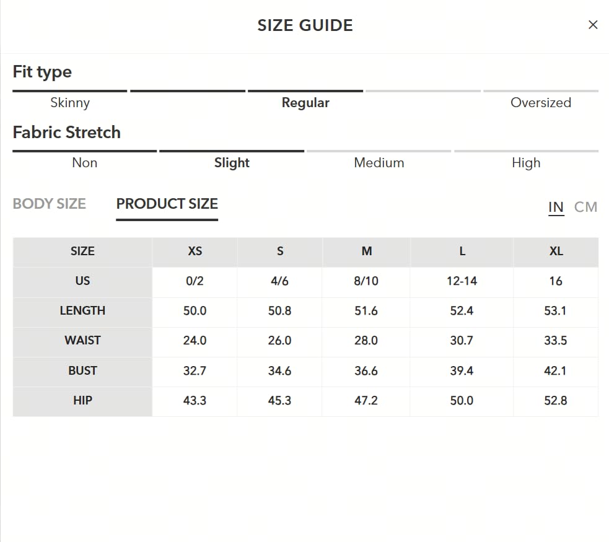Click the XL size column header
This screenshot has width=609, height=542.
point(556,251)
